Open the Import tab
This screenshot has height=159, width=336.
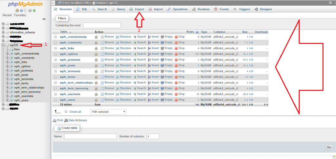[x=156, y=9]
